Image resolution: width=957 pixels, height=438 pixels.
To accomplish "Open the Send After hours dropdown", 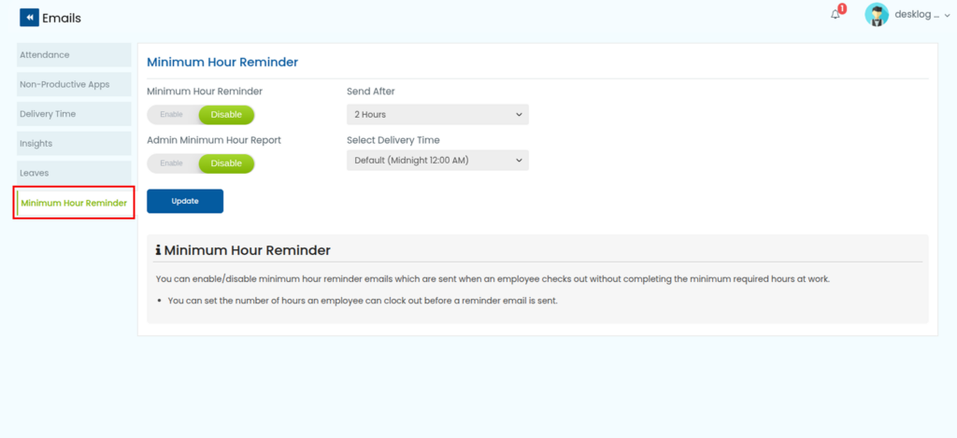I will (437, 115).
